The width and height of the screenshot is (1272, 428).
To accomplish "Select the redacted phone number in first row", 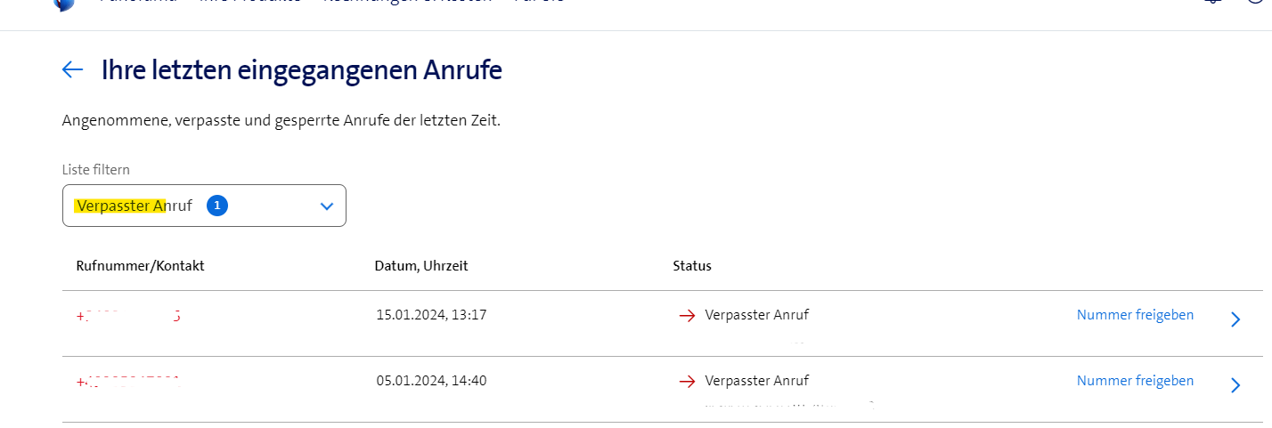I will 128,315.
